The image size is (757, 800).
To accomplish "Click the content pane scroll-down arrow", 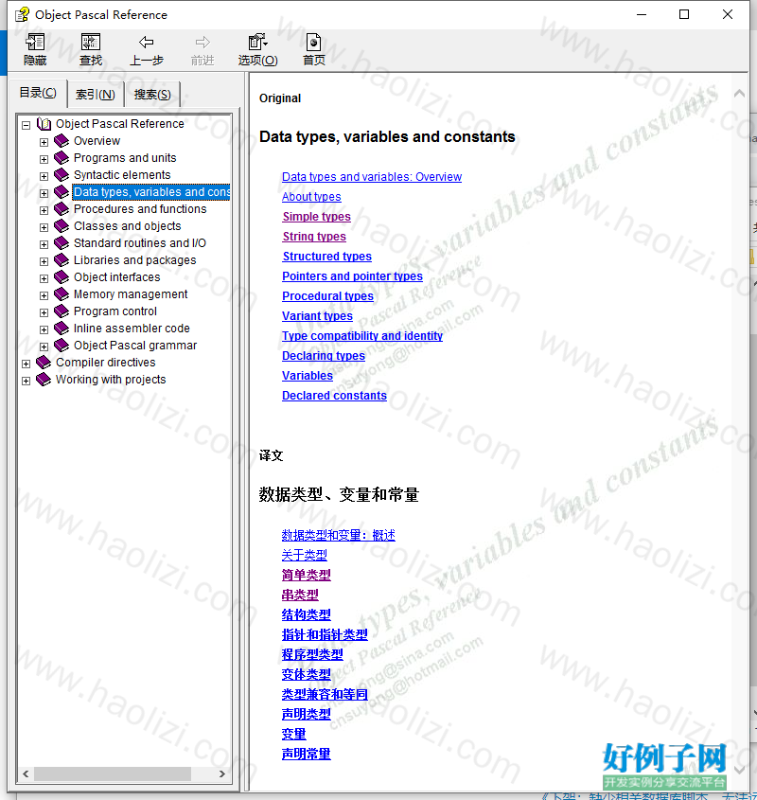I will coord(739,770).
